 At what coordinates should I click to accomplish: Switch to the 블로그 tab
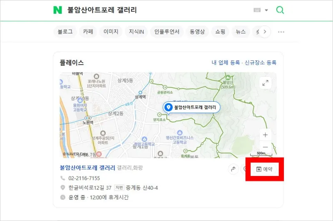pyautogui.click(x=65, y=32)
